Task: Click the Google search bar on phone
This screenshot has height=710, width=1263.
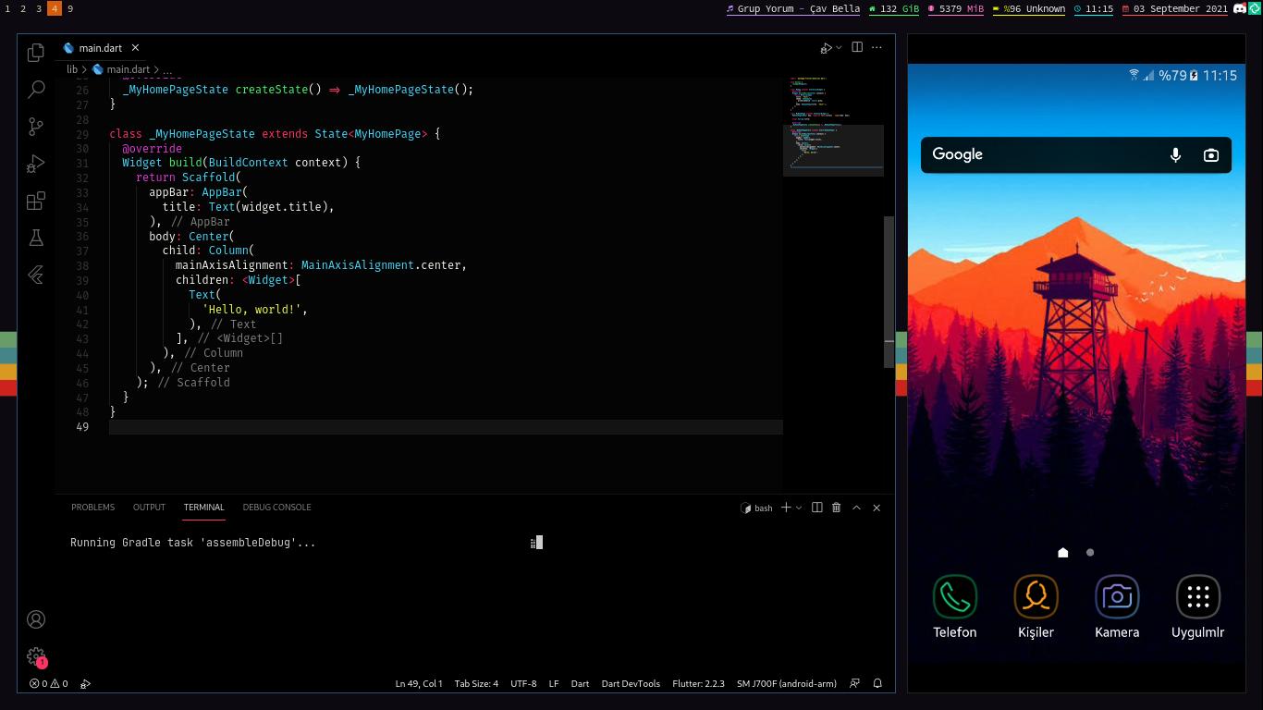Action: (x=1076, y=154)
